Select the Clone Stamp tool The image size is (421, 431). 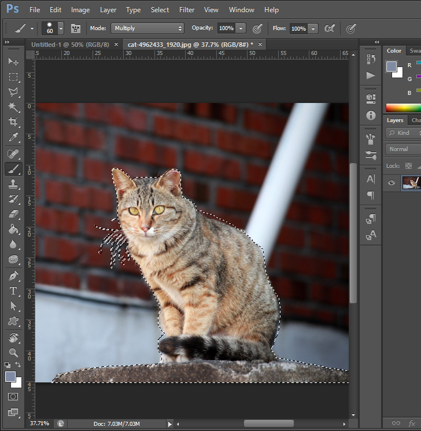pos(13,184)
